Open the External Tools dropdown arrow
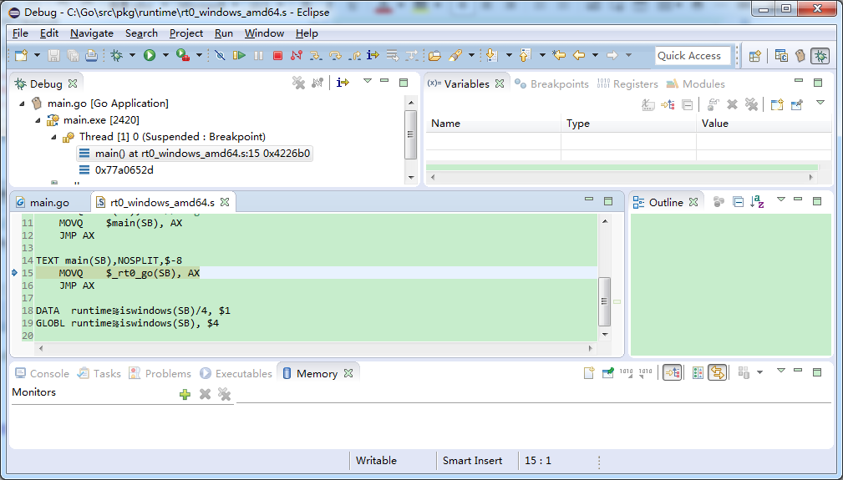This screenshot has height=480, width=843. [x=199, y=55]
